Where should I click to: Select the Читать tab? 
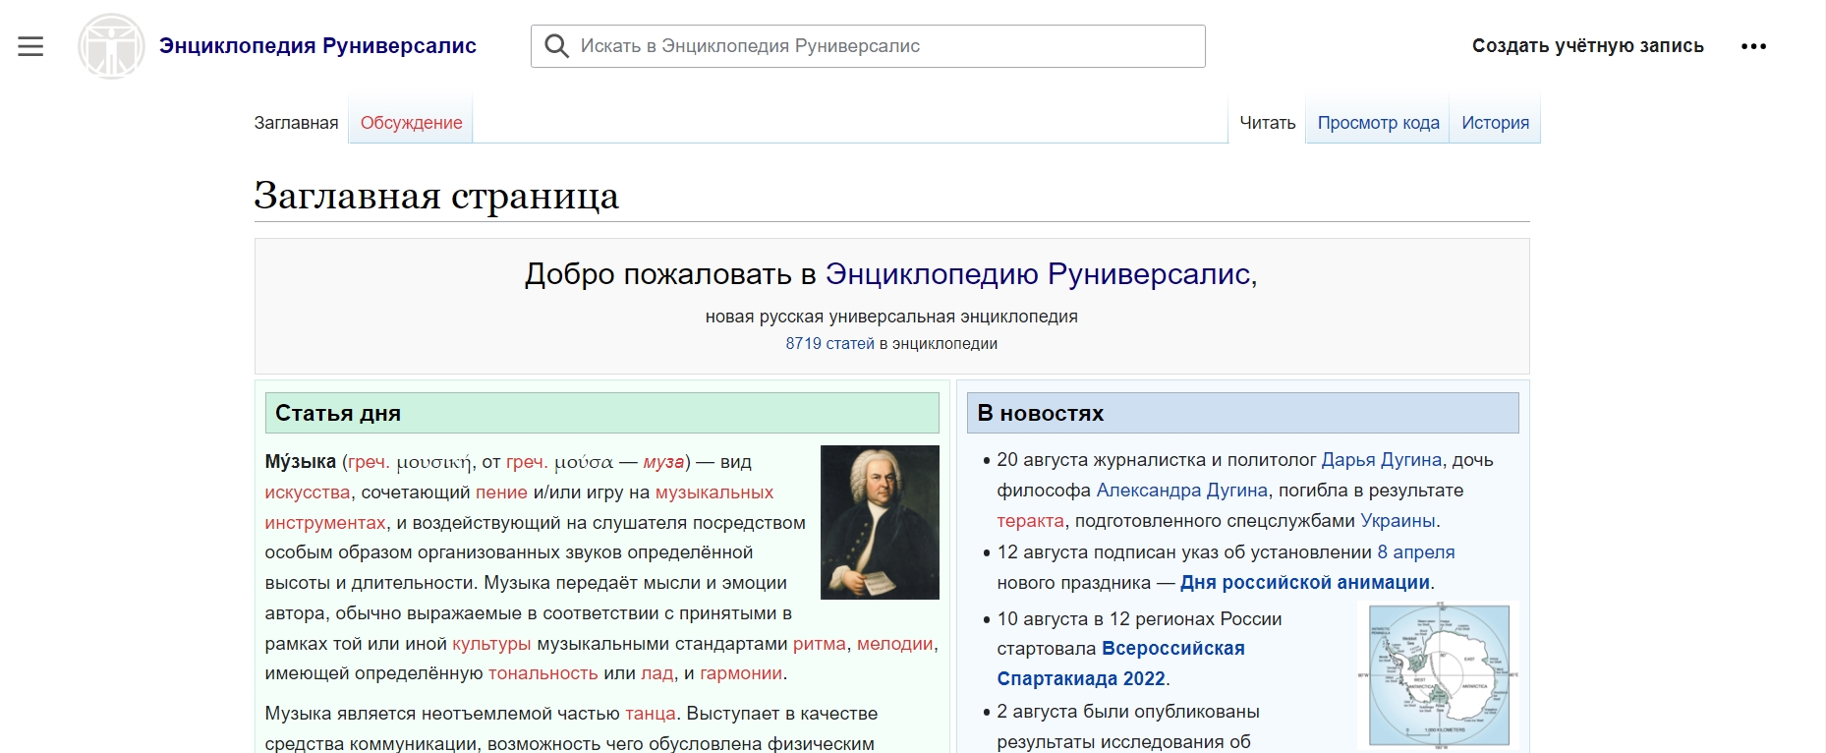coord(1267,123)
